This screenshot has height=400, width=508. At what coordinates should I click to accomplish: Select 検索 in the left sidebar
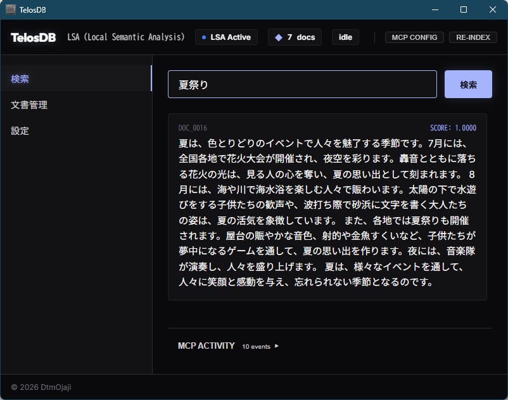(x=20, y=79)
